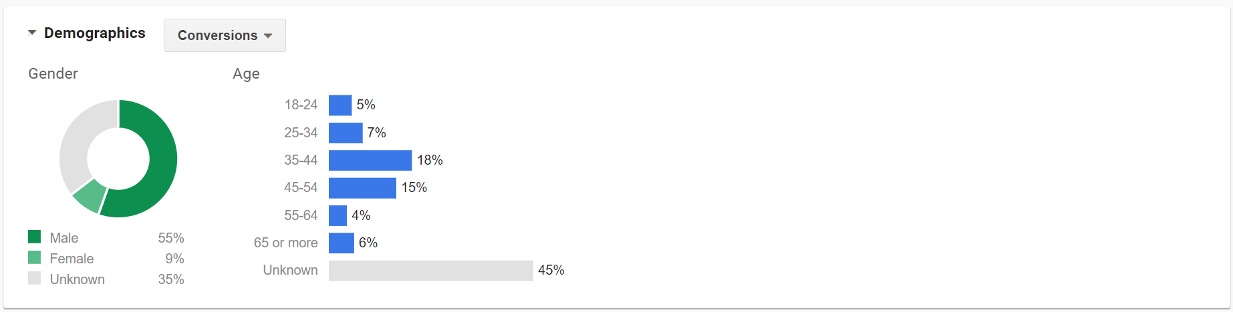Click the 18-24 age bar
Screen dimensions: 1233x312
pos(340,105)
